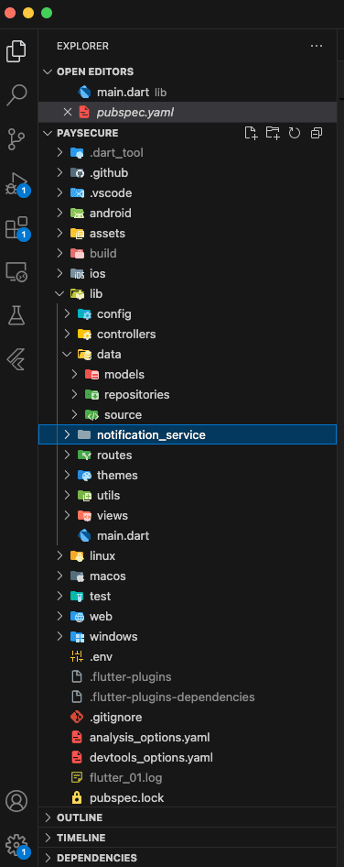Viewport: 344px width, 867px height.
Task: Click the New File icon
Action: 252,133
